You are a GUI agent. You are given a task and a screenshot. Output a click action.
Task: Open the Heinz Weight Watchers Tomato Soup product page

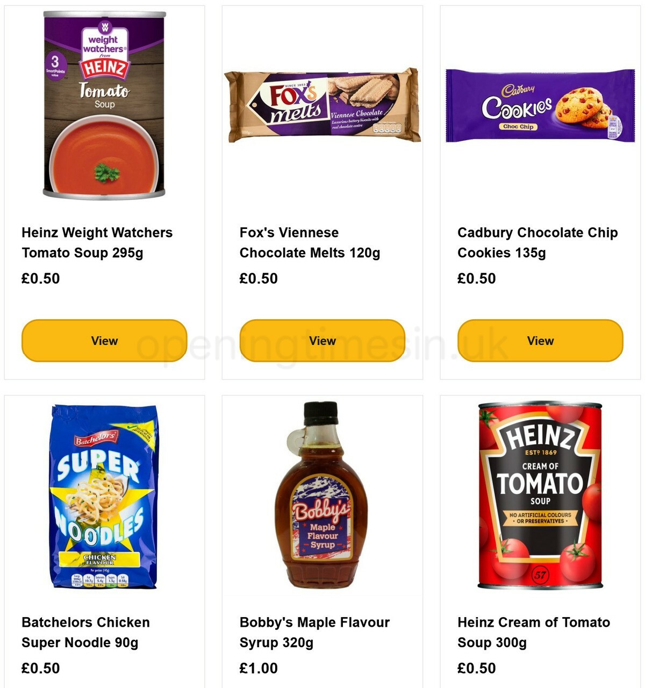[97, 242]
